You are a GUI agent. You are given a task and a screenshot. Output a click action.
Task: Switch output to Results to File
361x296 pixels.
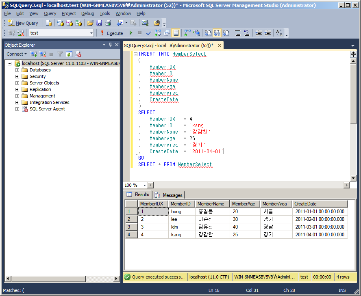pos(226,33)
